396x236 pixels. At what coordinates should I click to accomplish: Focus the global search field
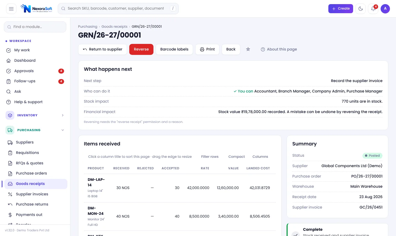tap(118, 9)
